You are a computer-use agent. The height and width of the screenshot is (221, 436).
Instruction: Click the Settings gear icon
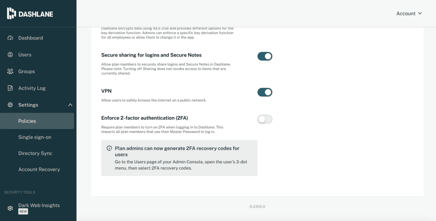(10, 105)
